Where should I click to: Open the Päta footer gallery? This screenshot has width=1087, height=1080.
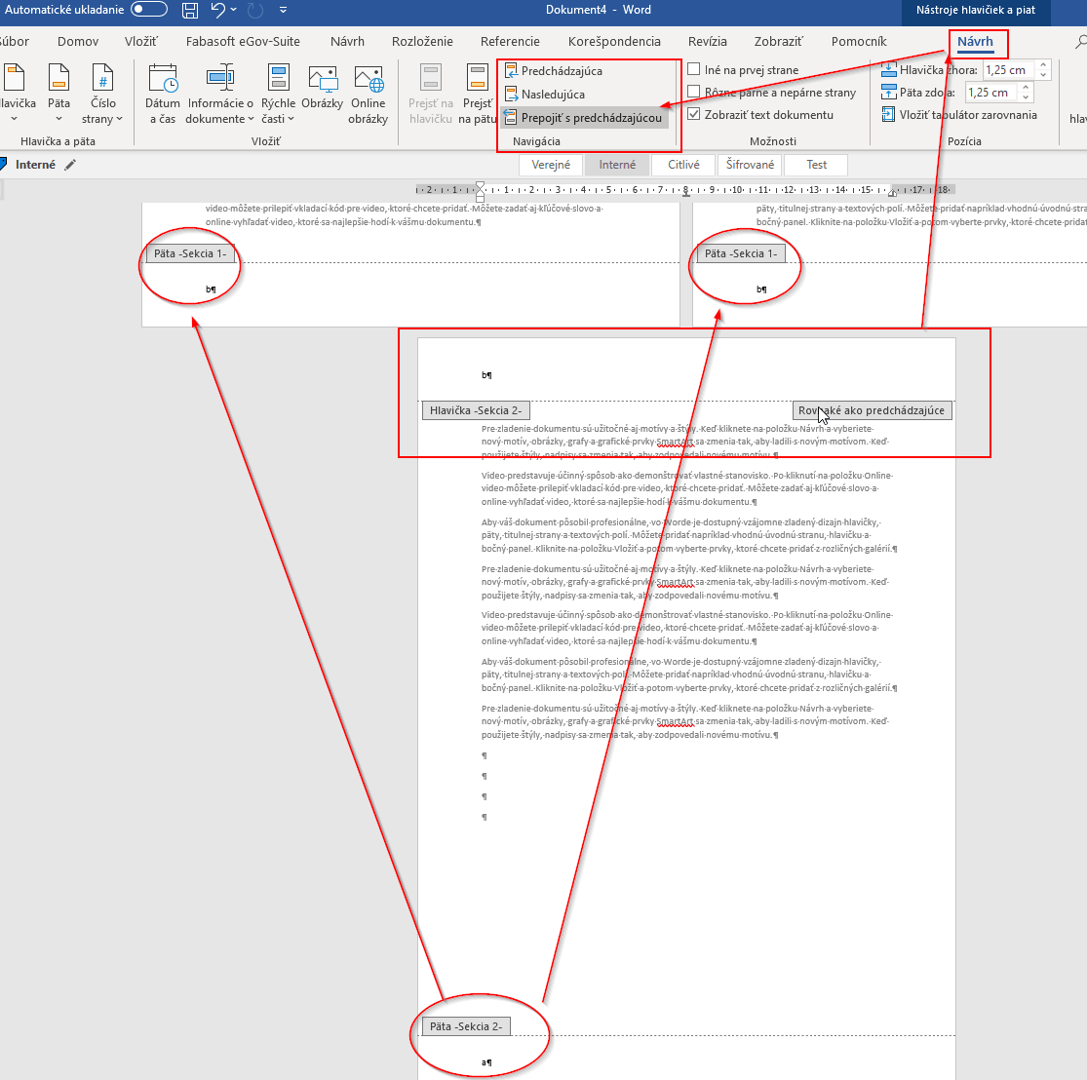click(58, 94)
